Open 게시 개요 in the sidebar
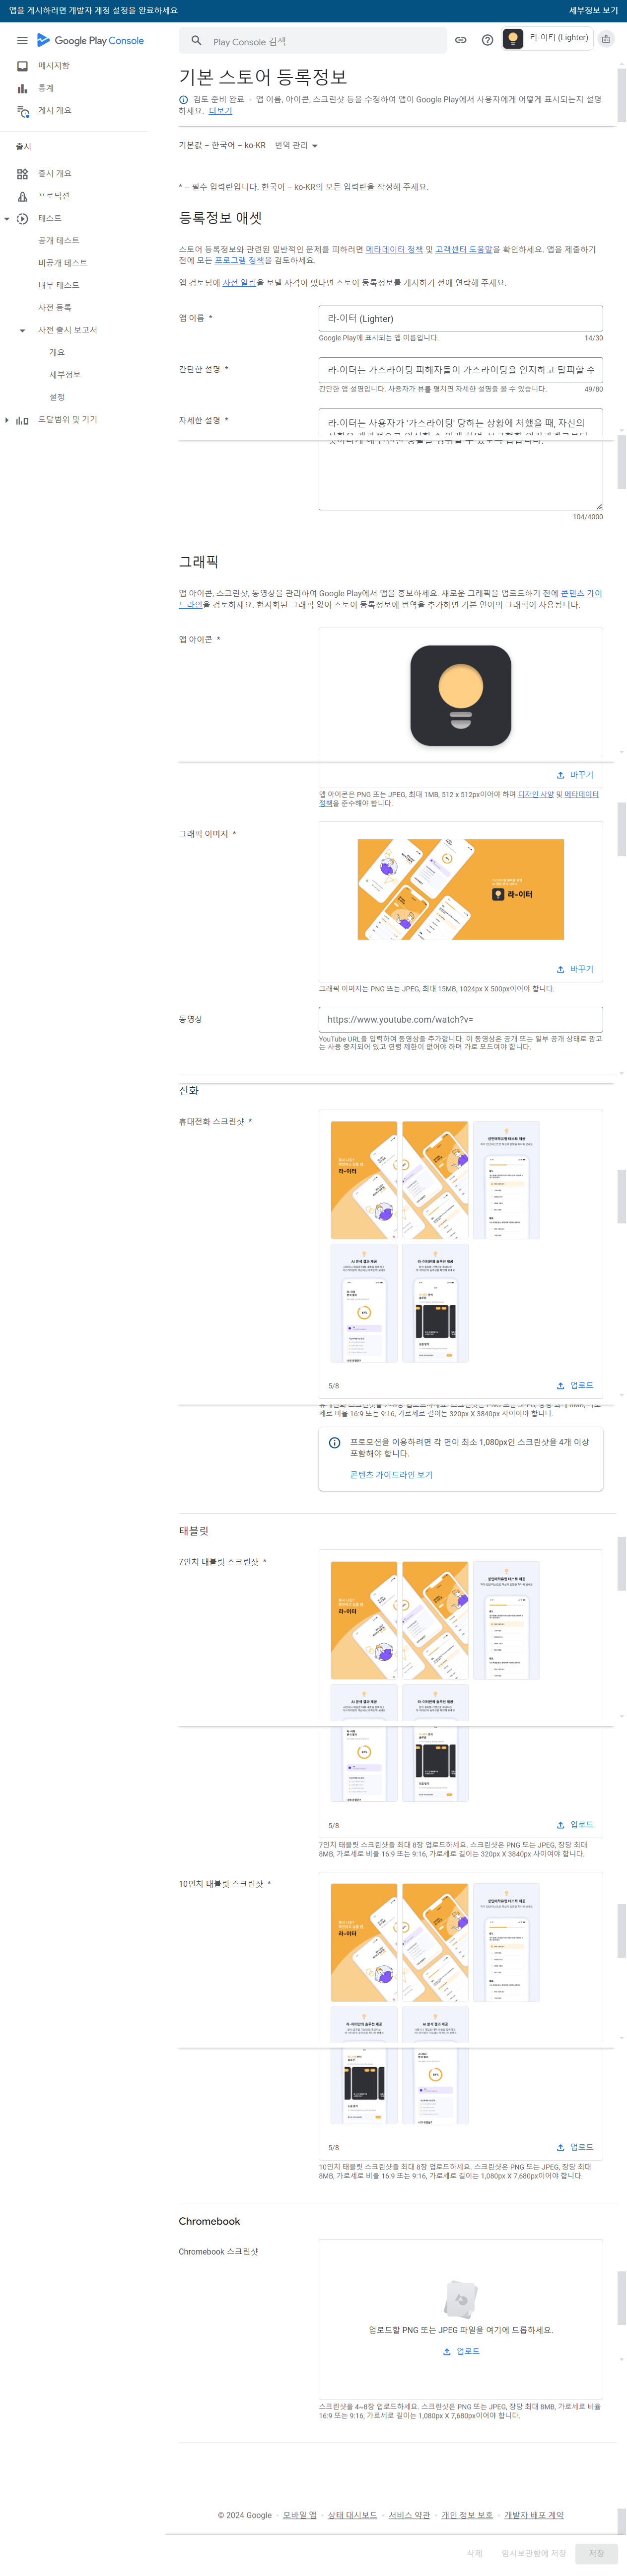This screenshot has height=2576, width=627. tap(55, 111)
